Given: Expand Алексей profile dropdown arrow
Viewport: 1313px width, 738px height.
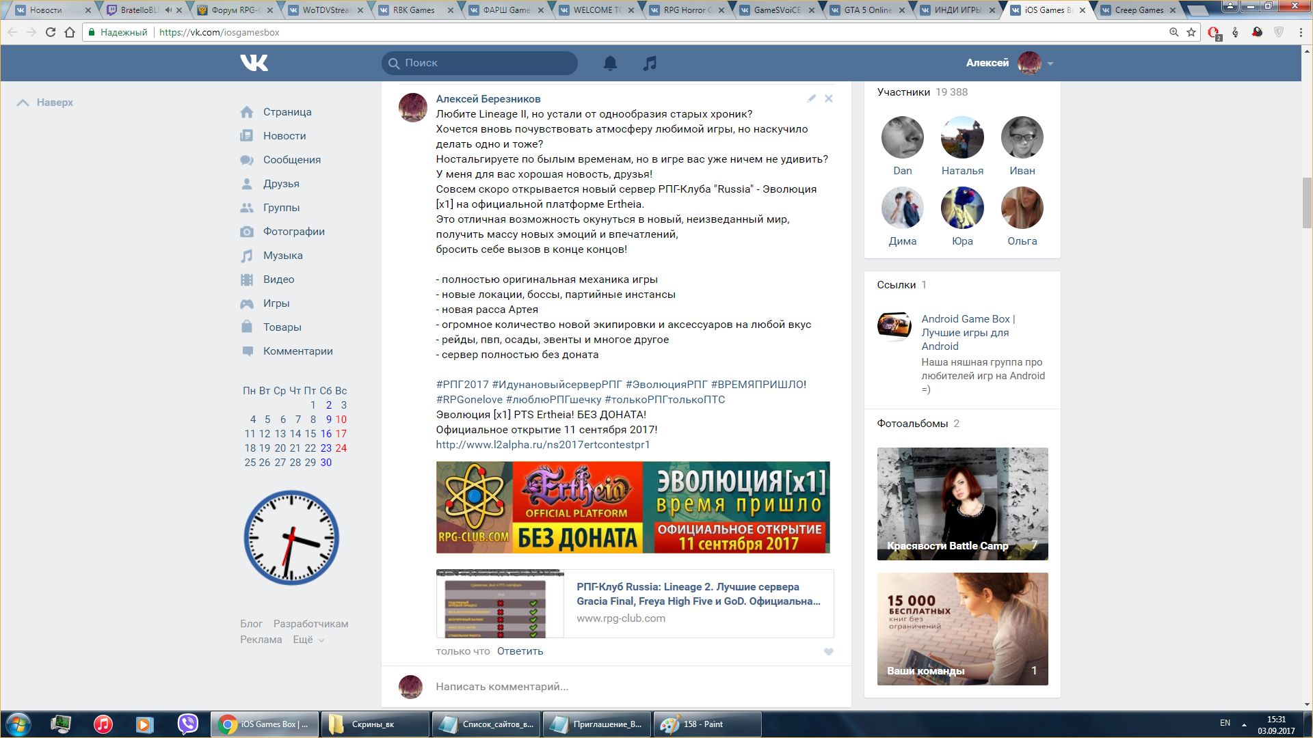Looking at the screenshot, I should point(1050,64).
